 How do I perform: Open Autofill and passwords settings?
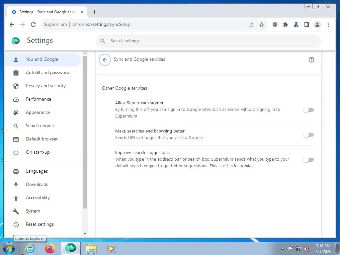(43, 73)
